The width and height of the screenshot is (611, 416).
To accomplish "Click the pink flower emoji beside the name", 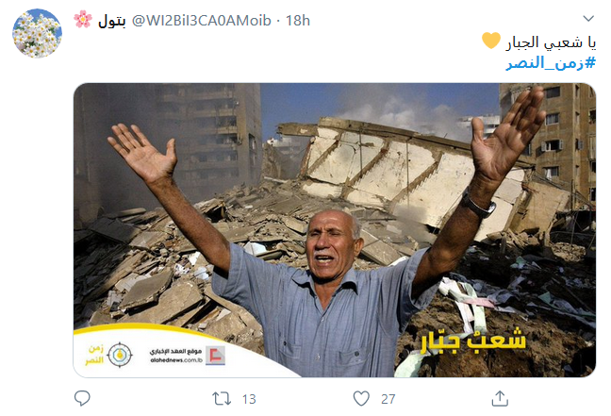I will (83, 19).
